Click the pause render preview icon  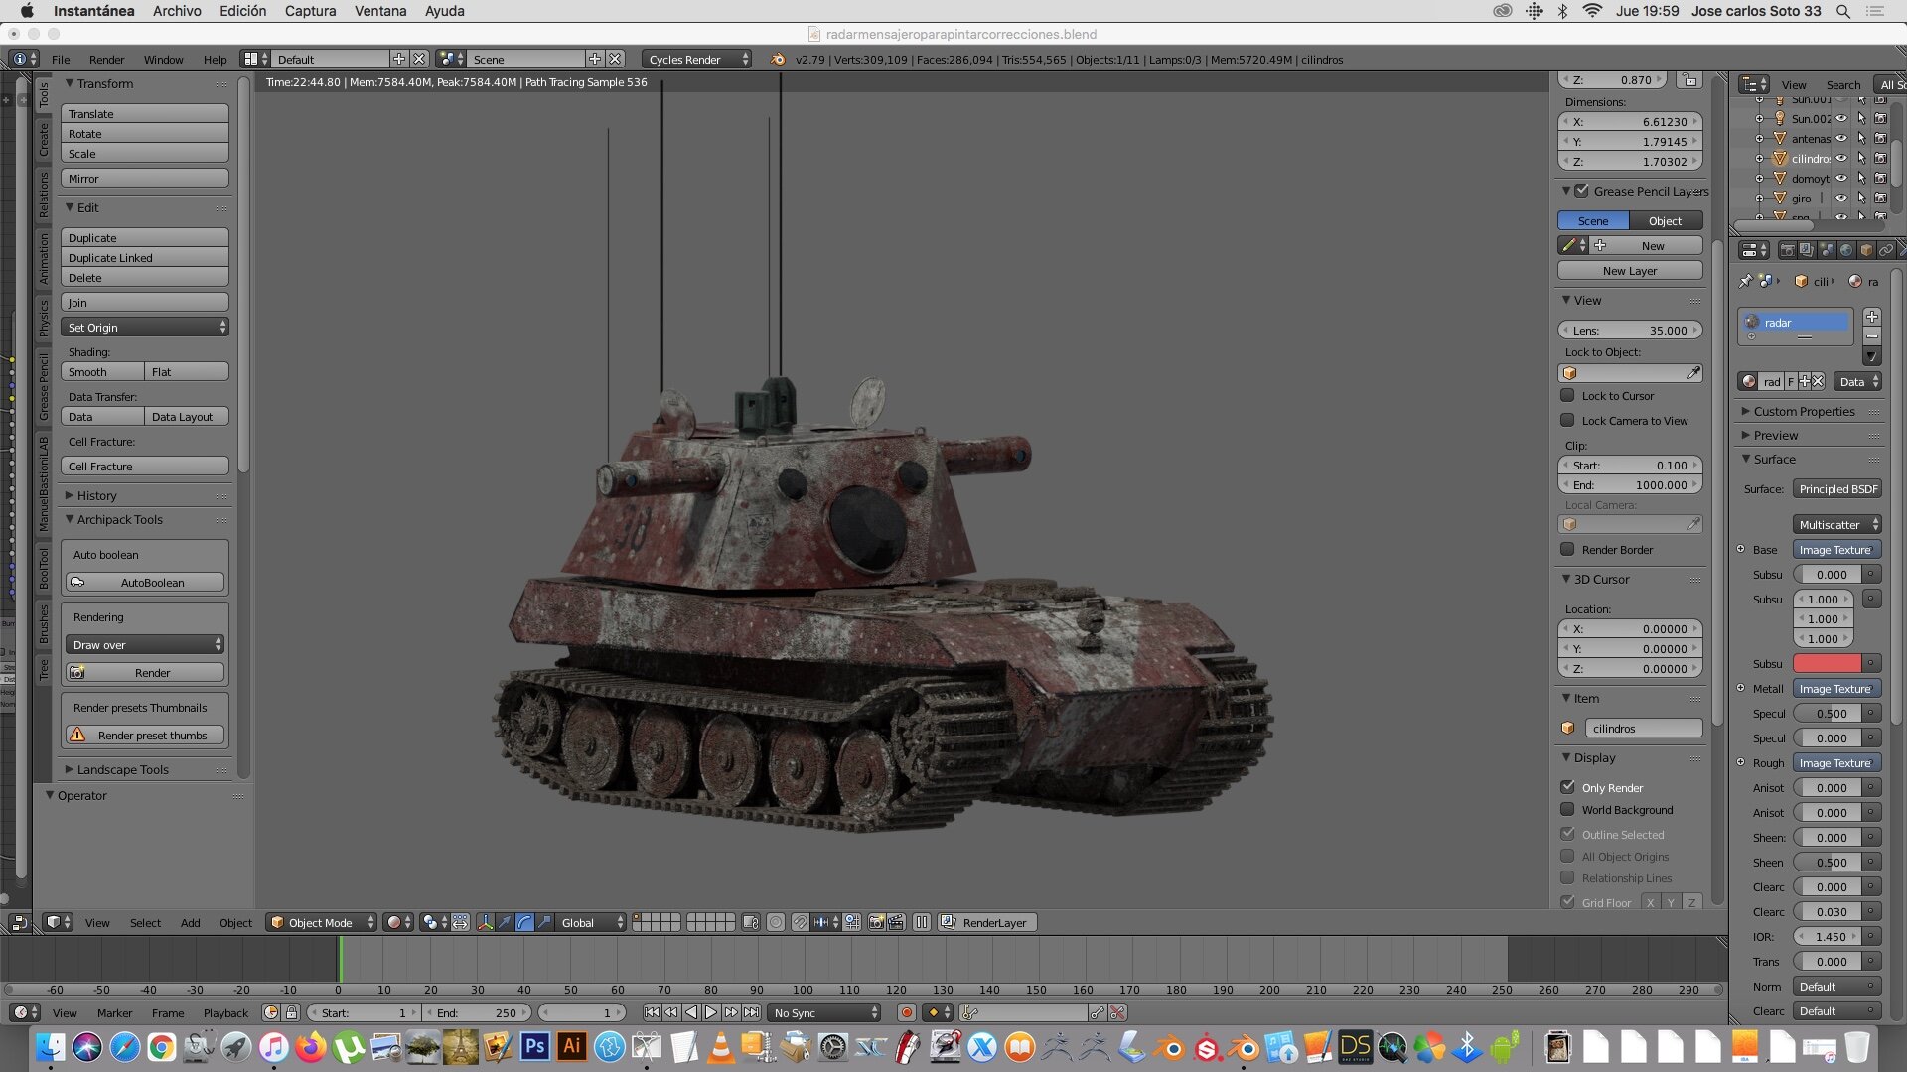[x=922, y=922]
